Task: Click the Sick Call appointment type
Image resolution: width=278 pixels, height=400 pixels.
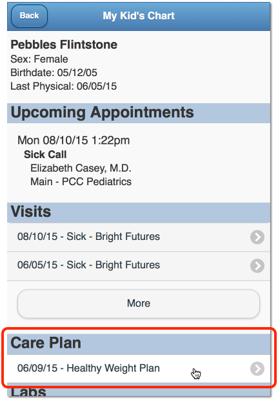Action: (x=45, y=155)
